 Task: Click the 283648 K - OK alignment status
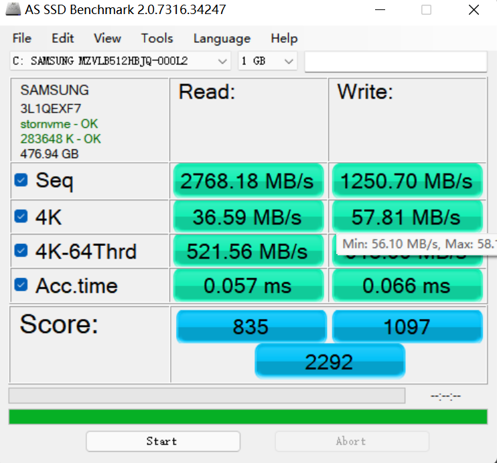coord(60,139)
